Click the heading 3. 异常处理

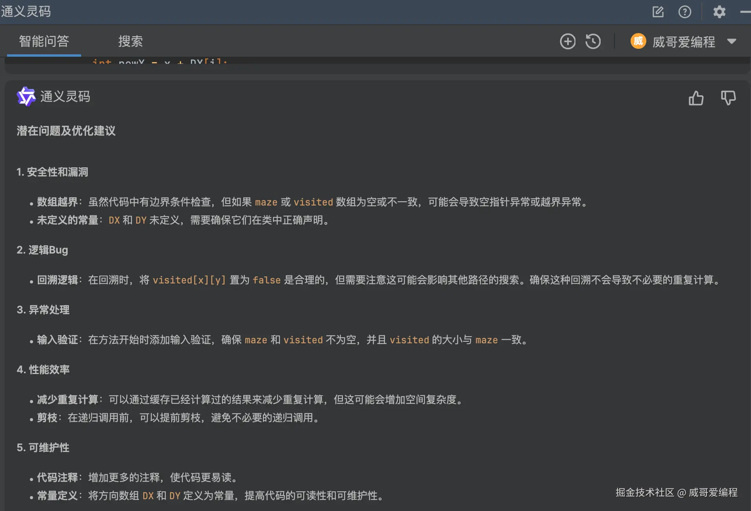coord(43,310)
